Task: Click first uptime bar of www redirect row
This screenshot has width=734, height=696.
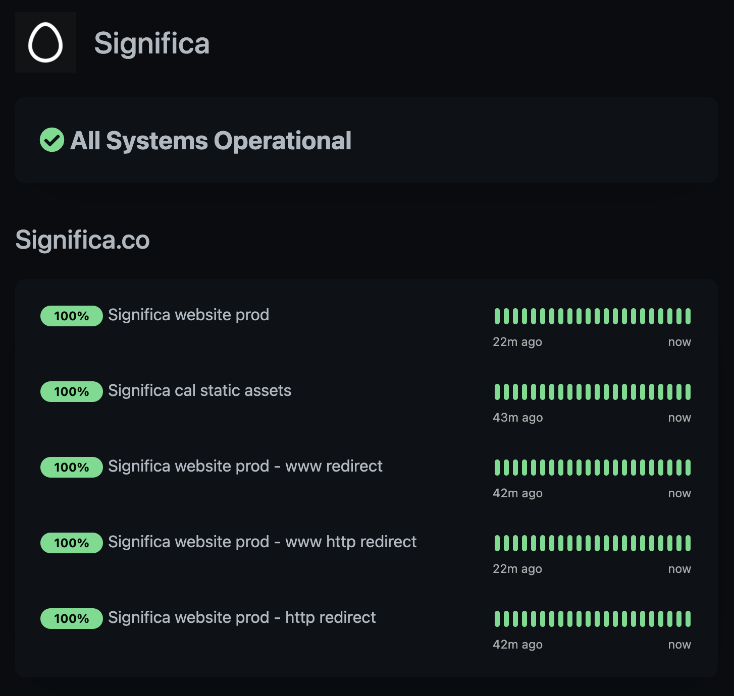Action: point(497,468)
